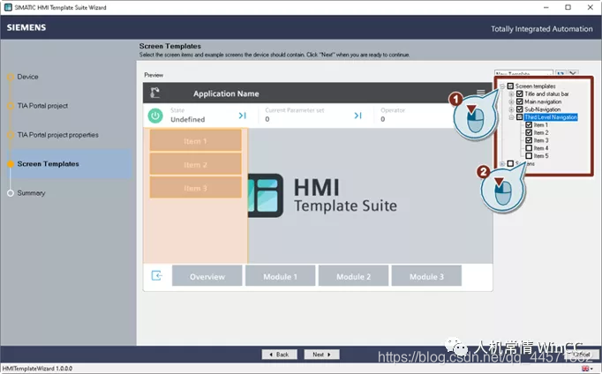Click the Back button
This screenshot has width=602, height=374.
280,355
